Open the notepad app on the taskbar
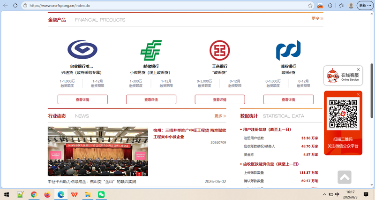Image resolution: width=375 pixels, height=200 pixels. [20, 194]
